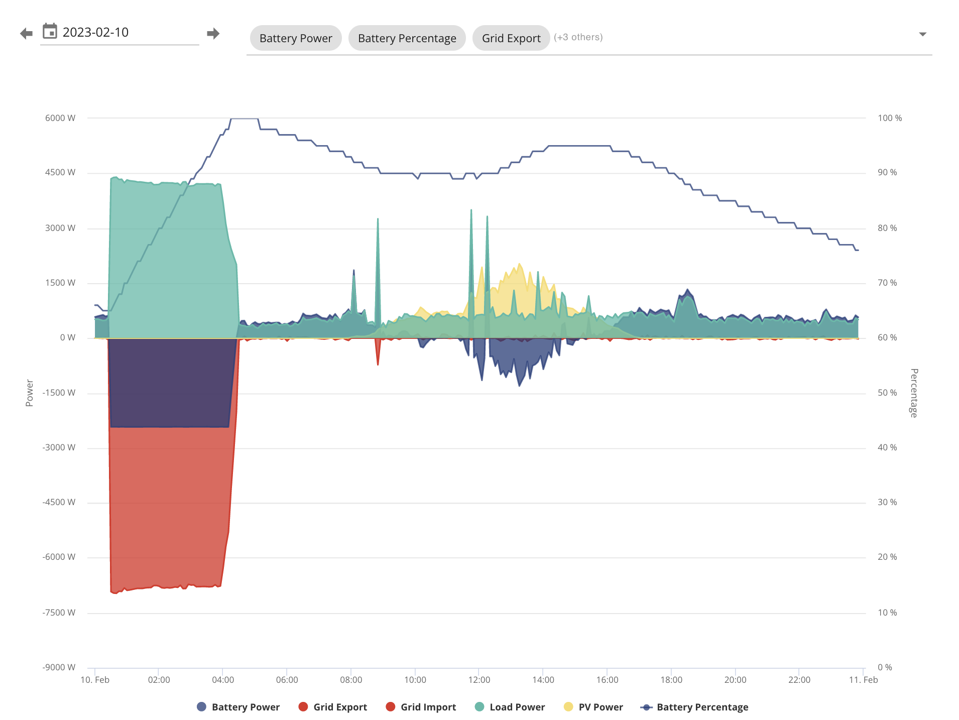Toggle PV Power series in legend
Image resolution: width=959 pixels, height=720 pixels.
point(593,707)
